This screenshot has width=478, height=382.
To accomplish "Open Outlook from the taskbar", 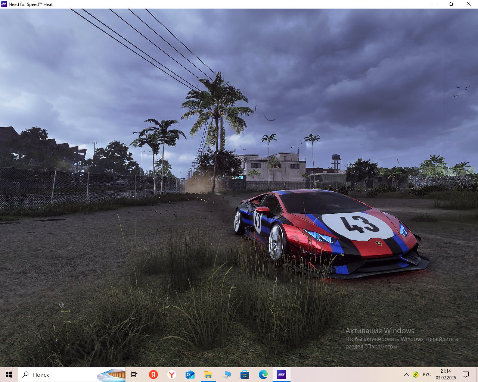I will tap(190, 375).
